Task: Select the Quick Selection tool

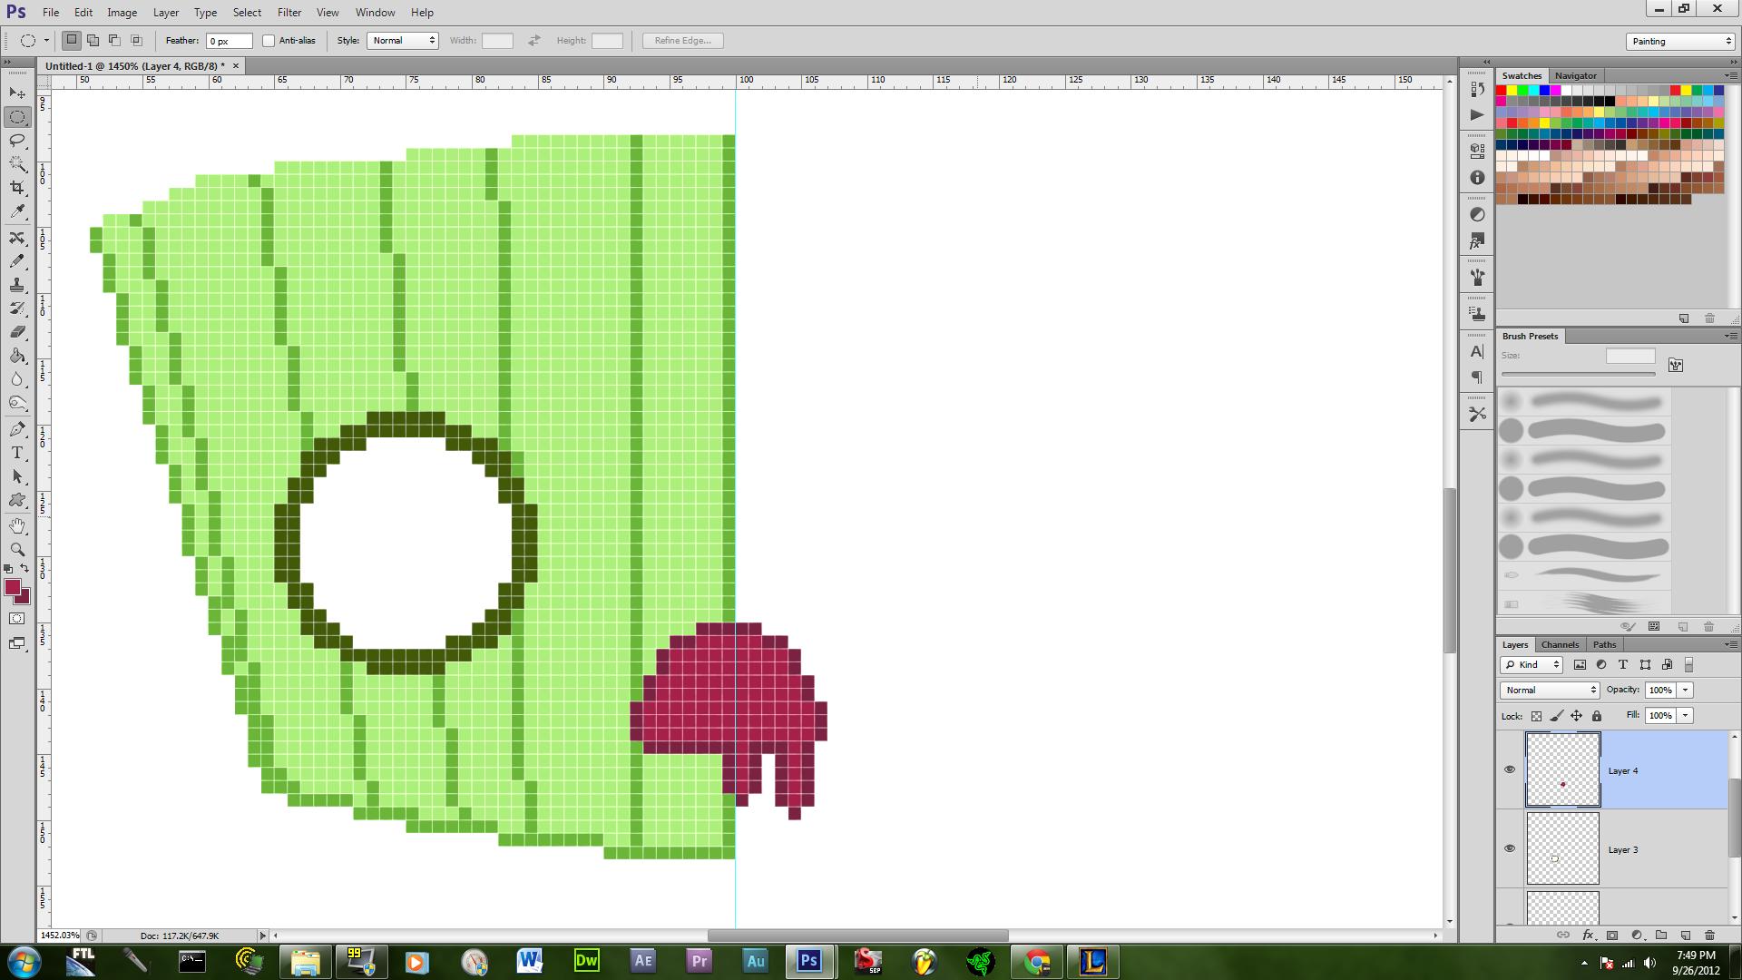Action: [x=17, y=164]
